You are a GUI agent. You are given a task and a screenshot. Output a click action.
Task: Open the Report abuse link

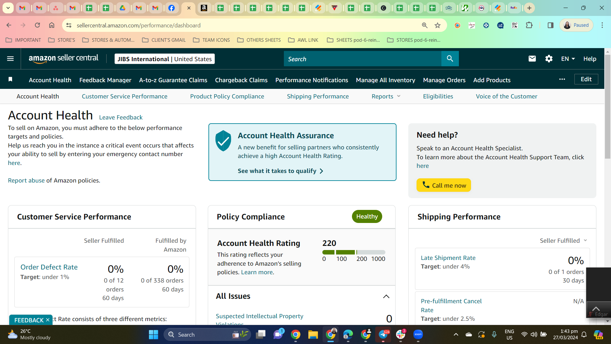[26, 180]
